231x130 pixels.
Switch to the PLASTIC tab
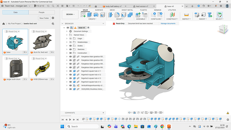[x=144, y=10]
